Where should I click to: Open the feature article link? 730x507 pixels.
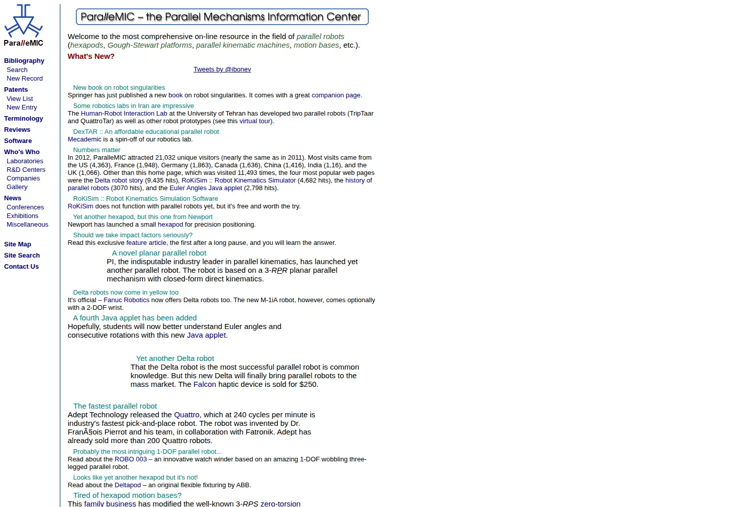[x=146, y=243]
